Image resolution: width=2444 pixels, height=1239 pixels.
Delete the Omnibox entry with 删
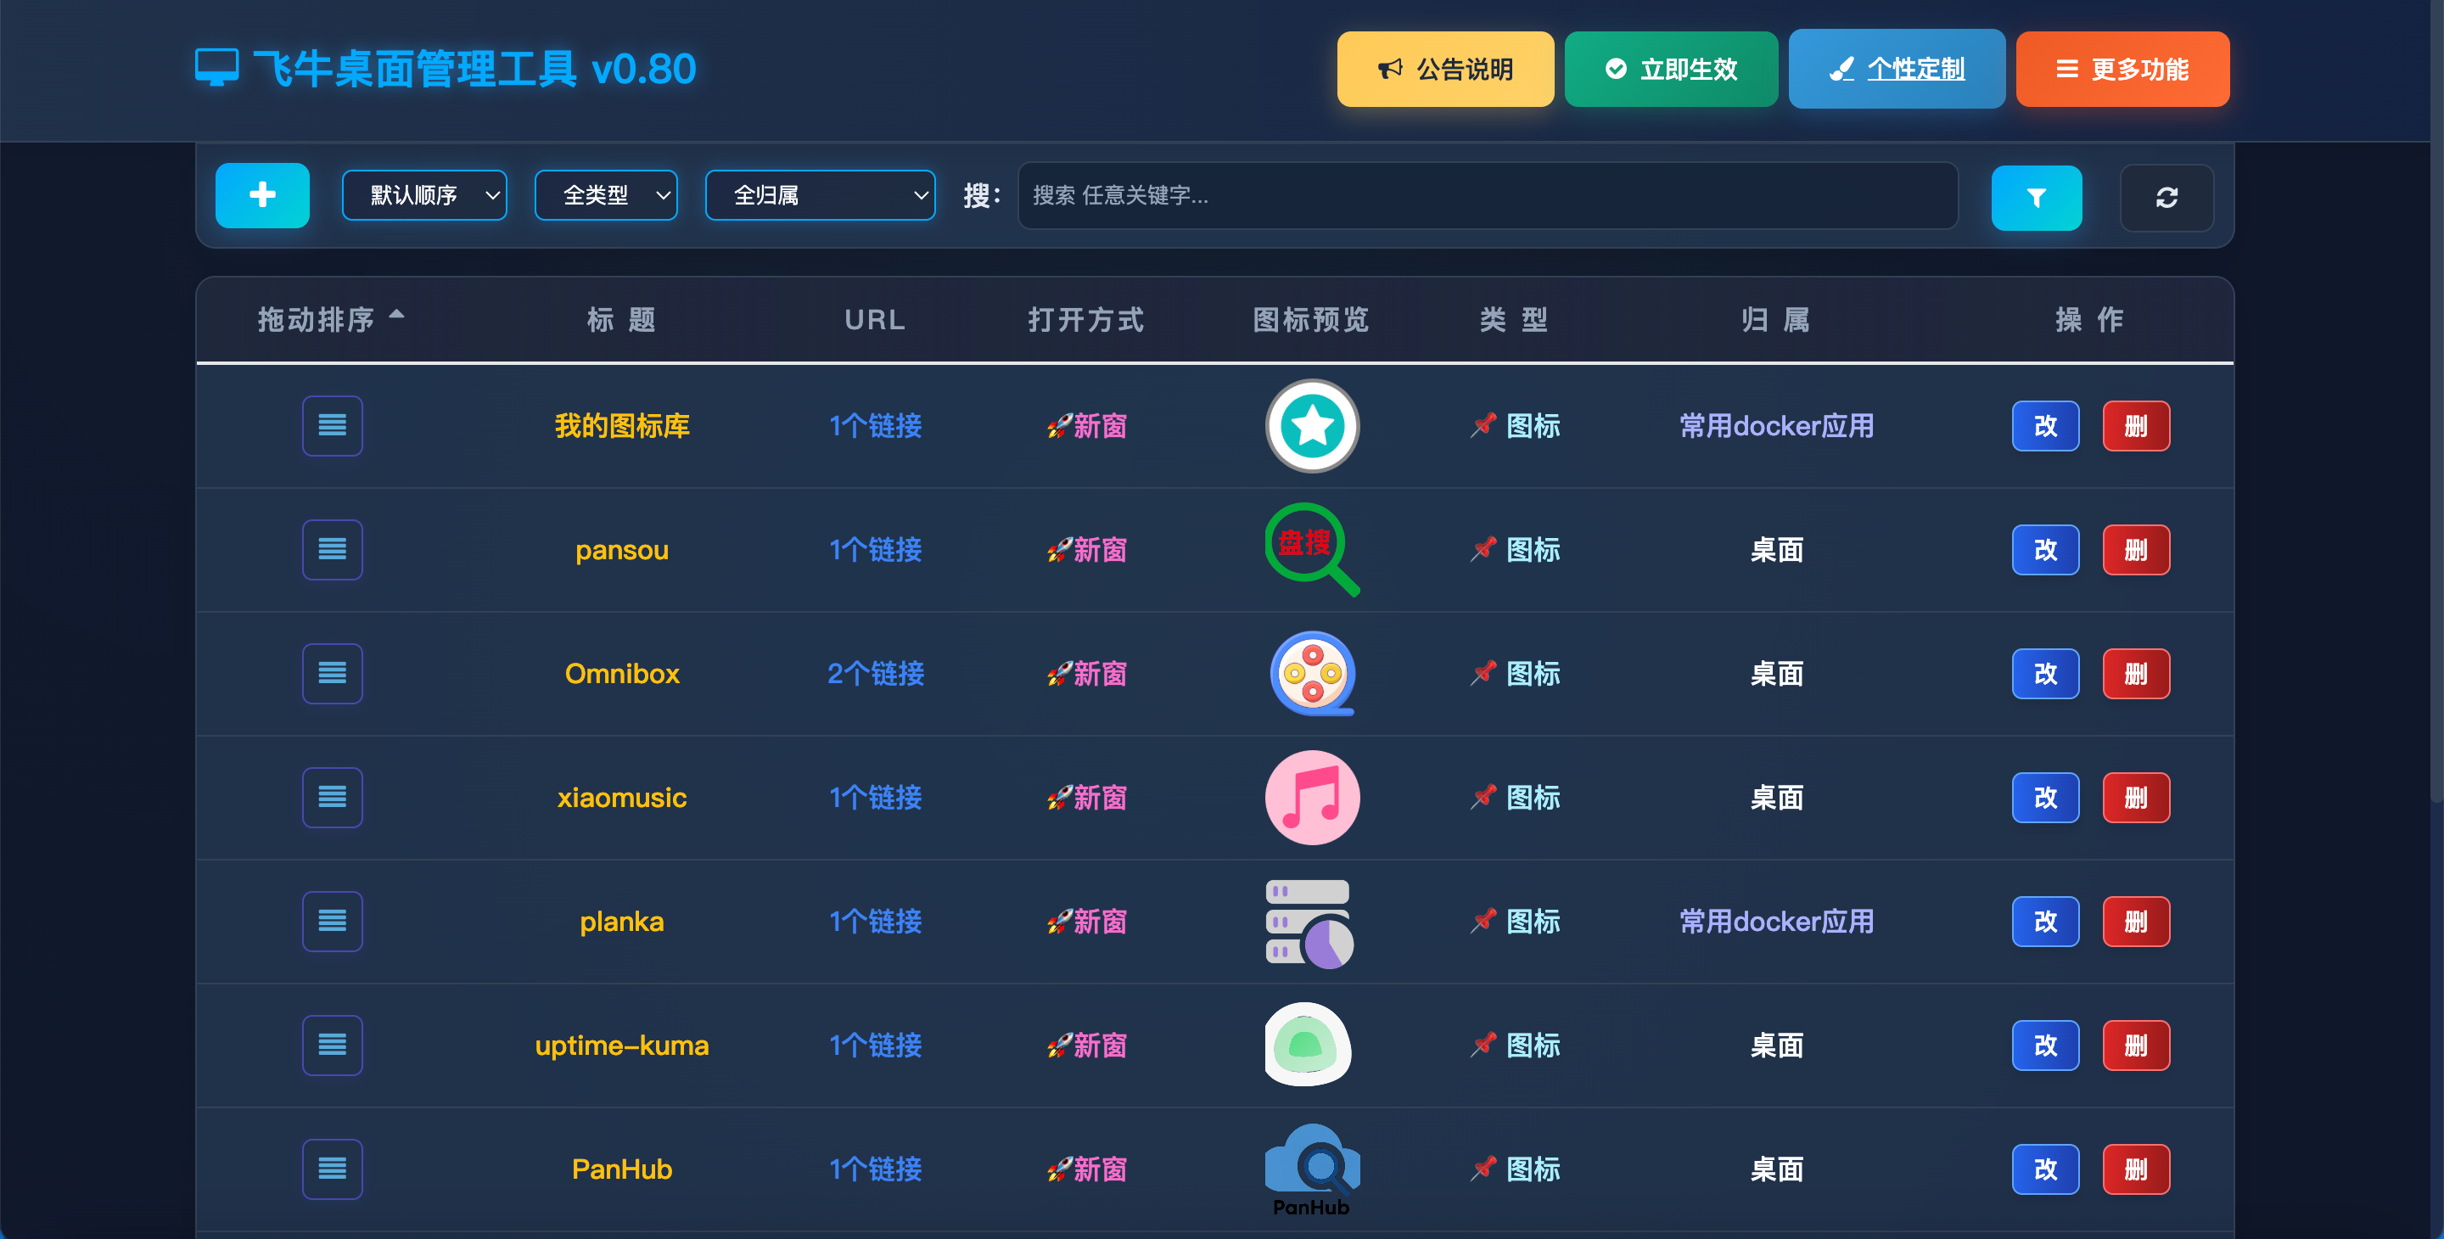[2135, 674]
